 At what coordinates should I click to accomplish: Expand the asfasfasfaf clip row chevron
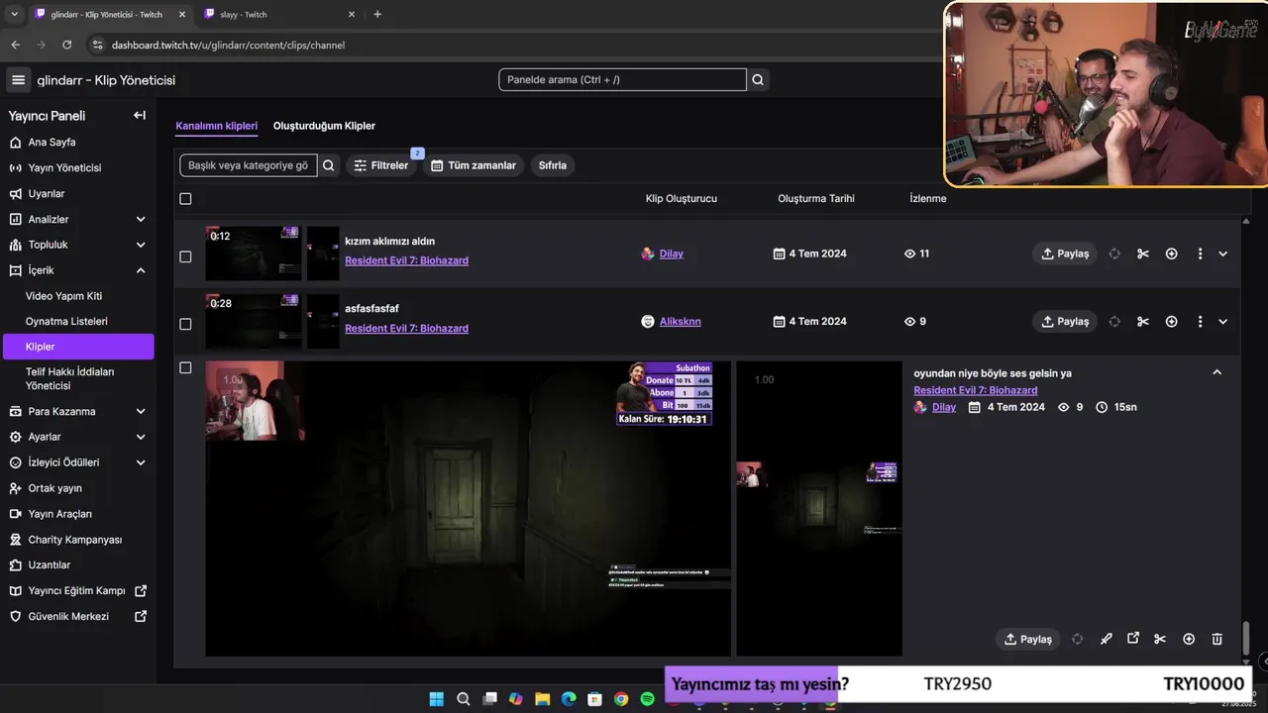coord(1222,321)
